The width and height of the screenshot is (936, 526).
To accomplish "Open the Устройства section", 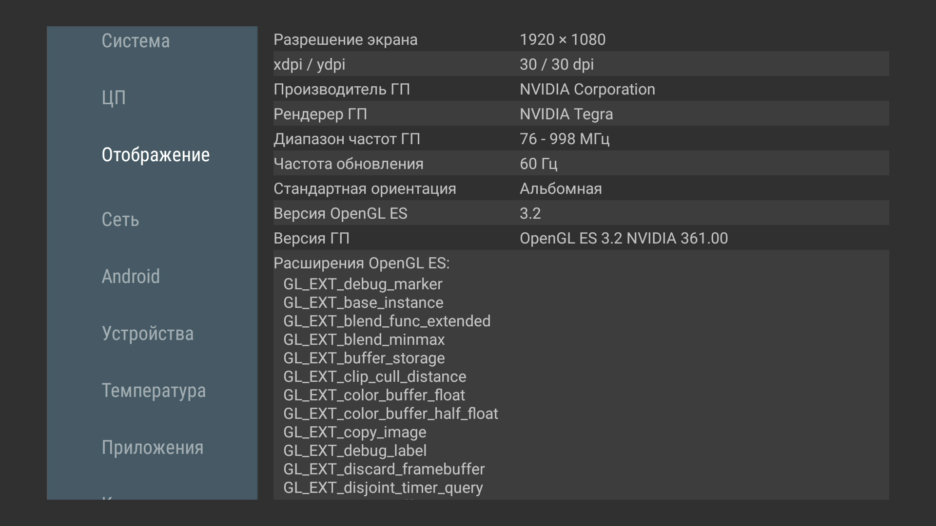I will [148, 334].
